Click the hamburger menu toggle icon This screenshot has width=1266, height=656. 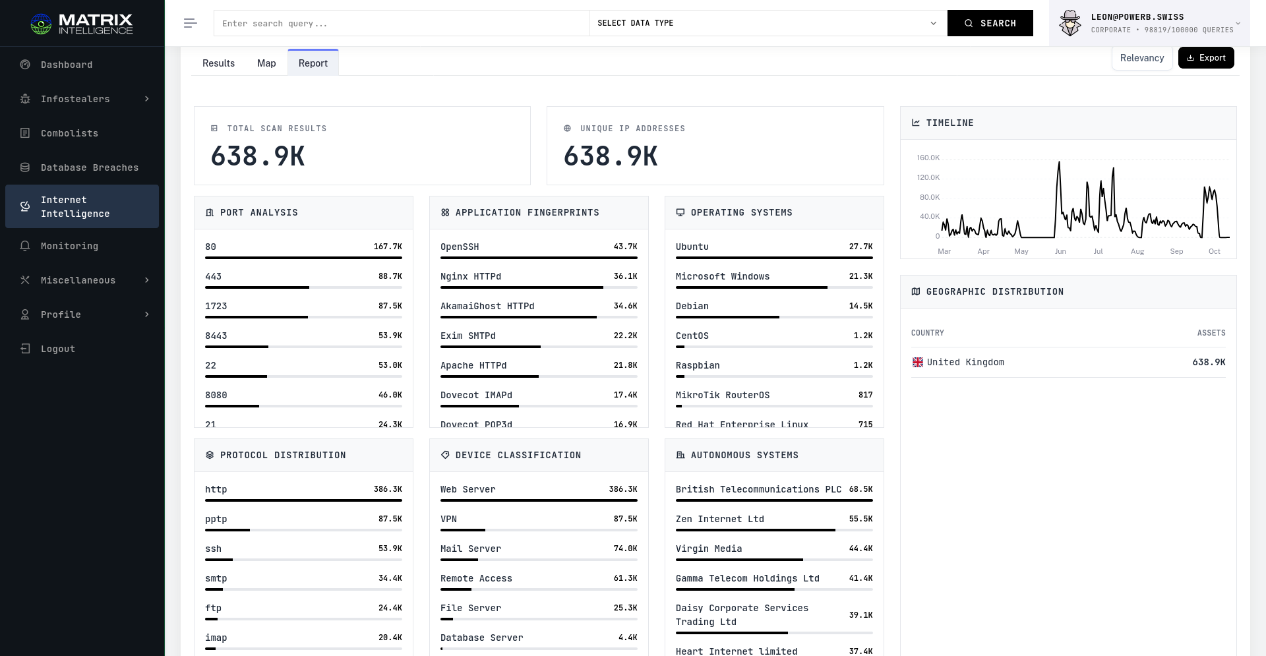190,23
